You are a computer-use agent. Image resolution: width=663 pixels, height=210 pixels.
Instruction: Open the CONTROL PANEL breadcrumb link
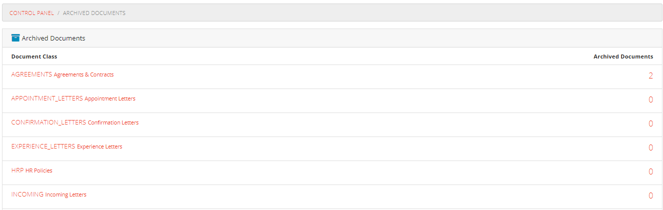[x=32, y=13]
